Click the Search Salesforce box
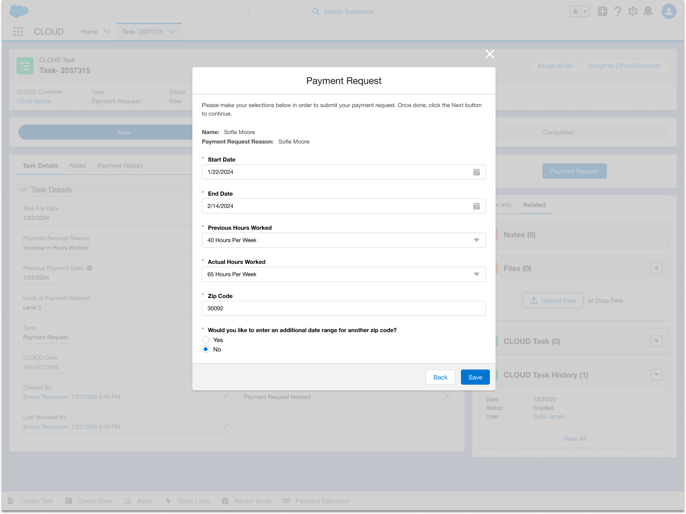 (343, 11)
